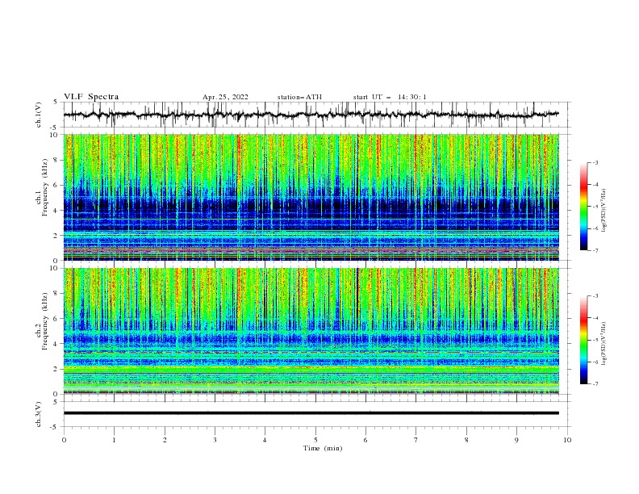This screenshot has height=494, width=639.
Task: Click the "-5" tick on the ch.2 color bar
Action: point(595,340)
